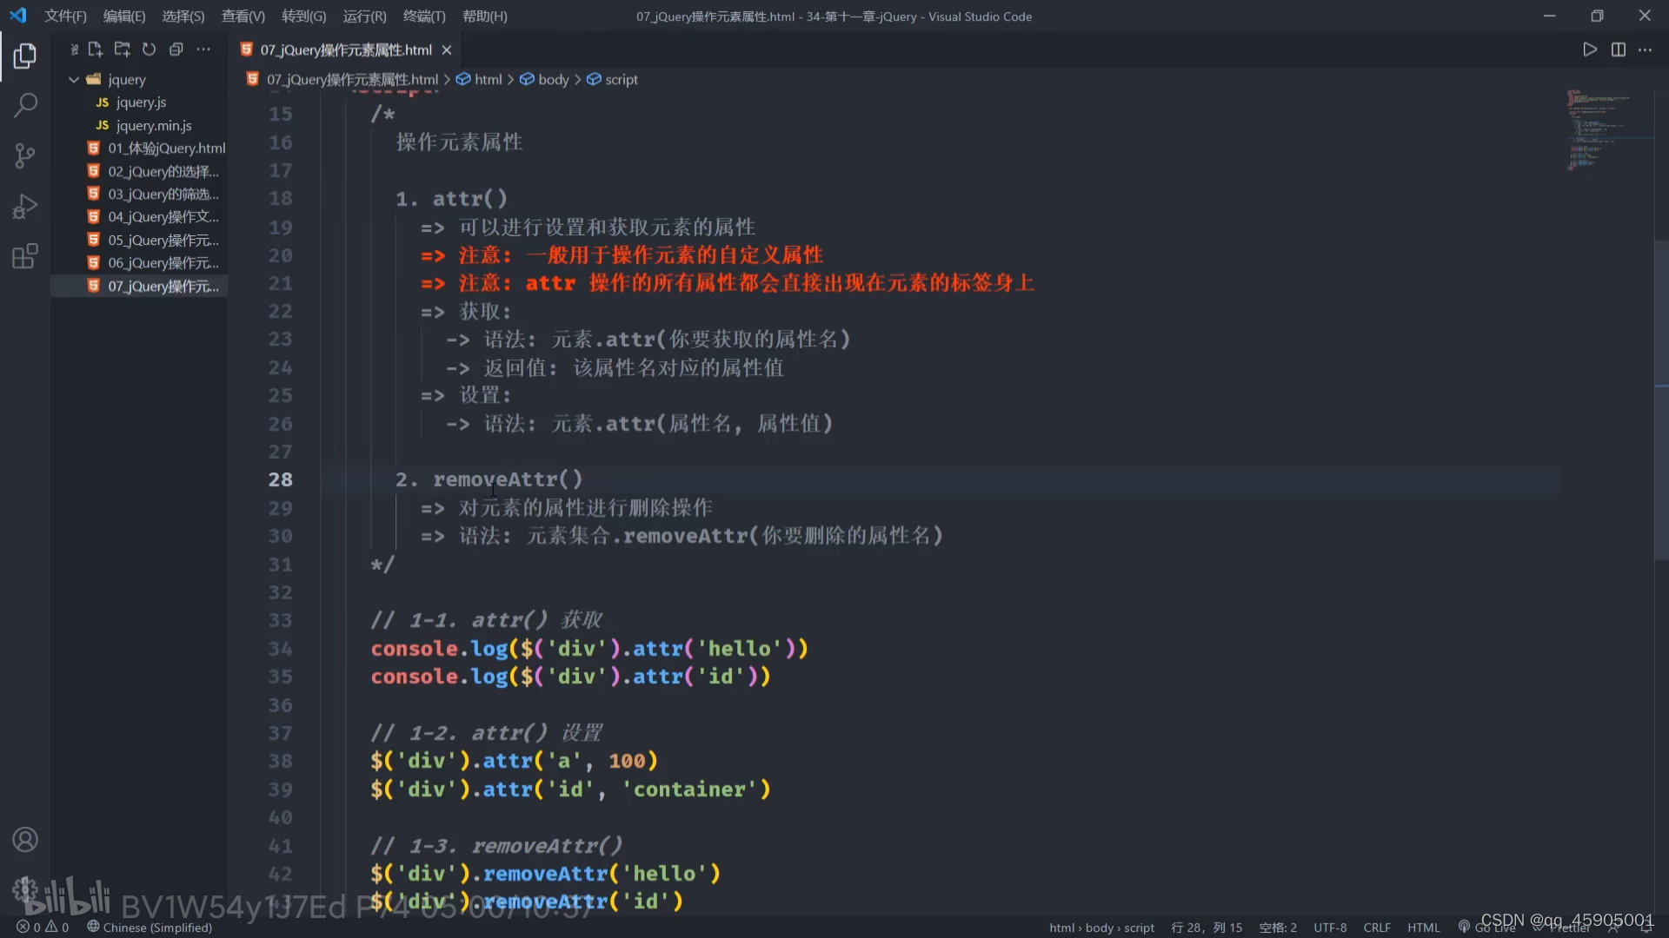Screen dimensions: 1669x938
Task: Open the 终端(T) menu
Action: pyautogui.click(x=423, y=16)
